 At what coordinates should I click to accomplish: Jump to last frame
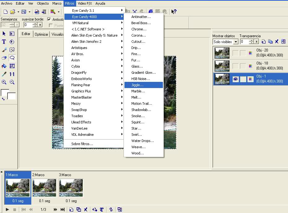pyautogui.click(x=63, y=209)
